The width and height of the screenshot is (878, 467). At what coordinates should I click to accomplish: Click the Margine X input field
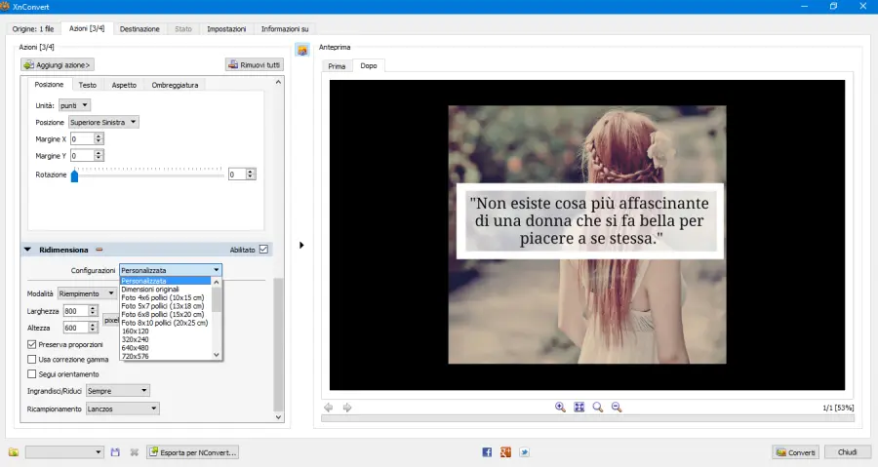pos(82,138)
